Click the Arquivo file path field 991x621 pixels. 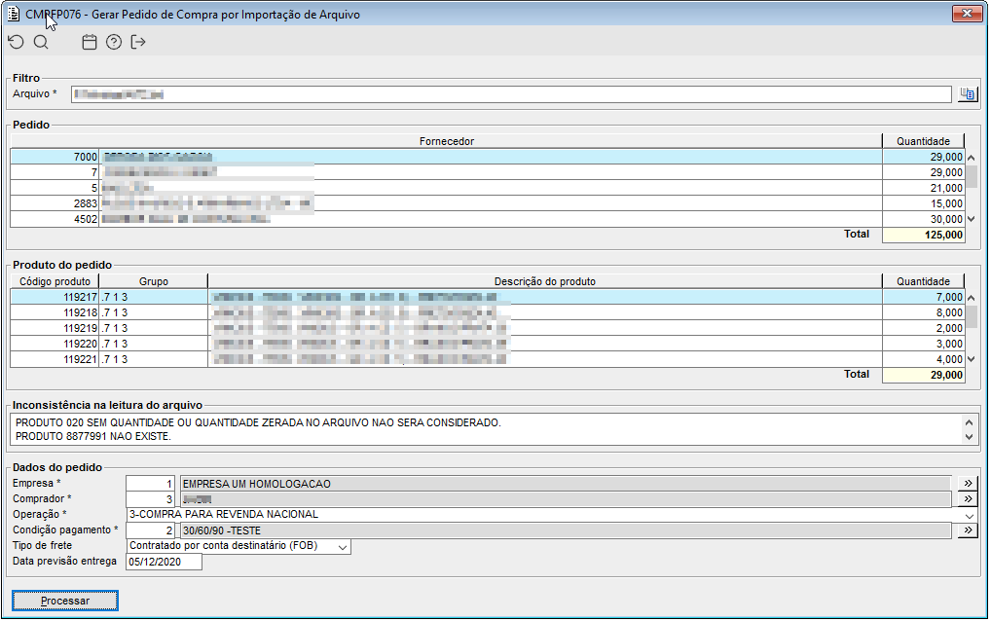click(511, 94)
